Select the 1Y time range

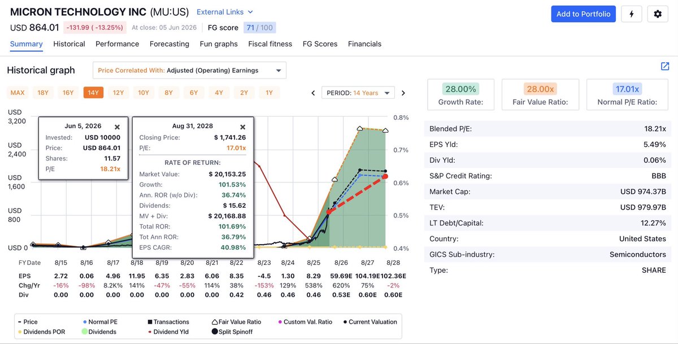(x=269, y=93)
